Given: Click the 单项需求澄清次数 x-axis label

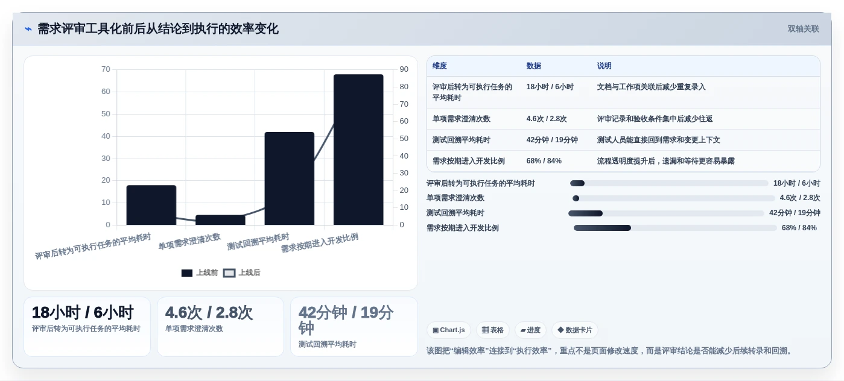Looking at the screenshot, I should [x=189, y=242].
